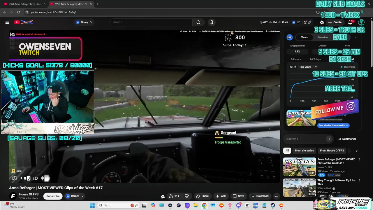Image resolution: width=373 pixels, height=210 pixels.
Task: Open Discord from the taskbar
Action: [239, 205]
